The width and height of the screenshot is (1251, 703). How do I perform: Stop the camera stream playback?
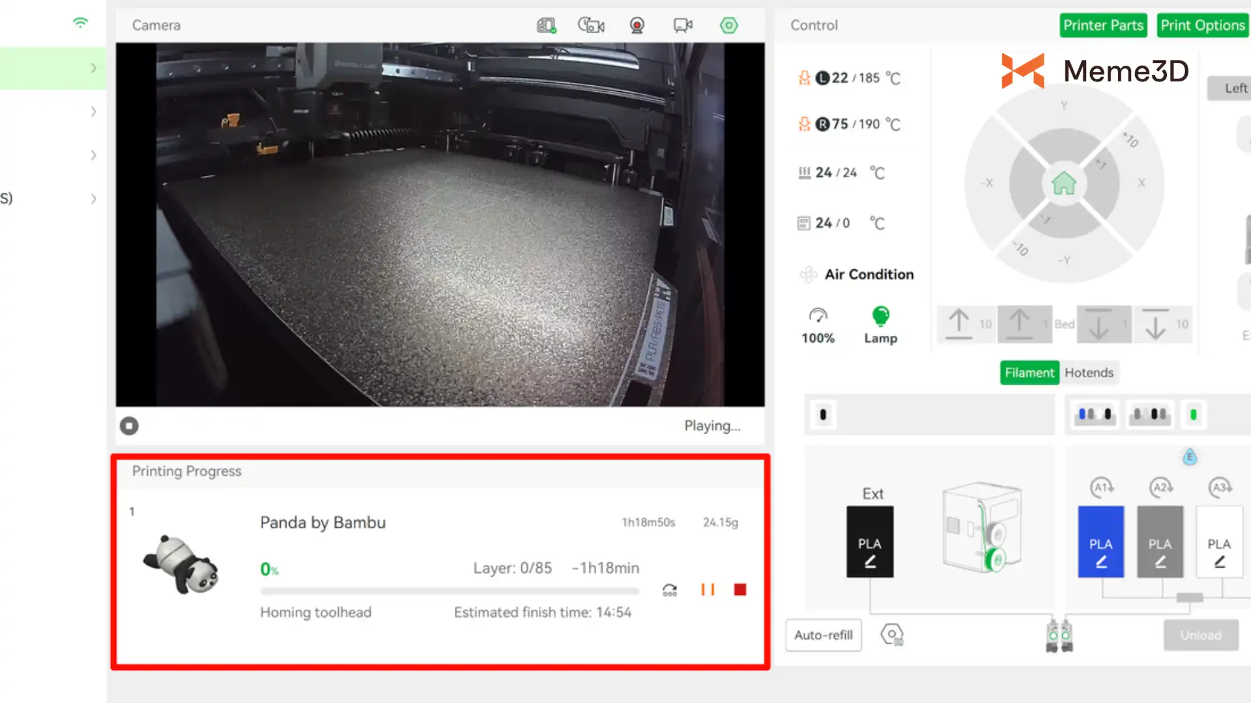click(x=129, y=426)
